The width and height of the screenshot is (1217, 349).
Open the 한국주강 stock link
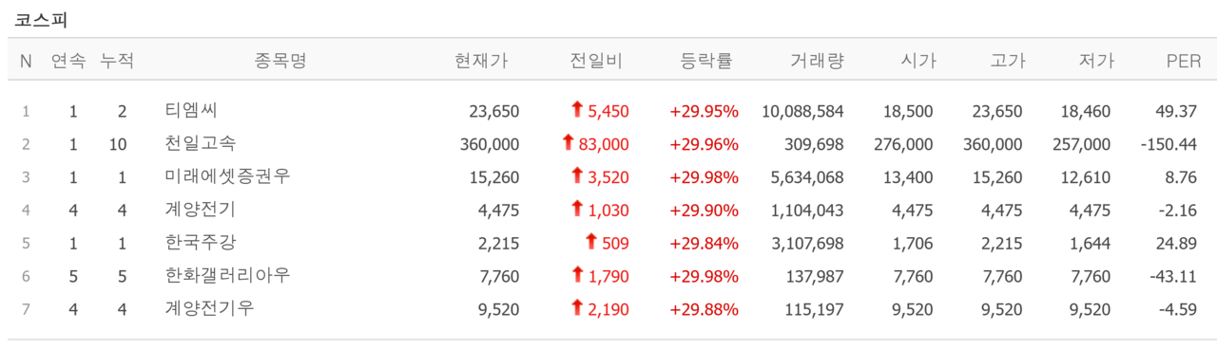click(200, 243)
